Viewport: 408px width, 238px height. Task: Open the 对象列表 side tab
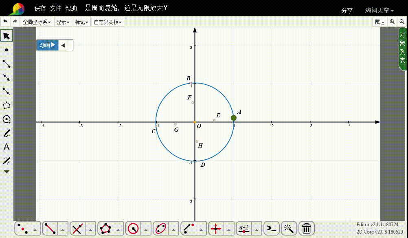pos(403,48)
